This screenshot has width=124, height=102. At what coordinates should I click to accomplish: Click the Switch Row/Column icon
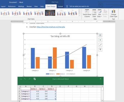pos(87,13)
